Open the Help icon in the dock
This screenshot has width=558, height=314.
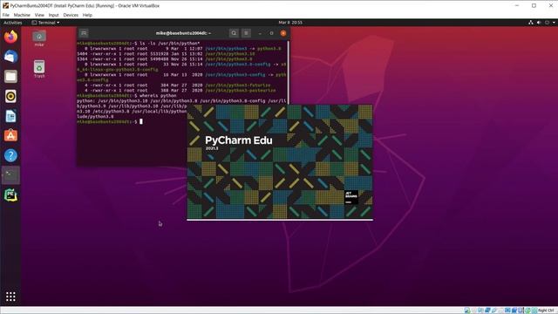pos(10,155)
